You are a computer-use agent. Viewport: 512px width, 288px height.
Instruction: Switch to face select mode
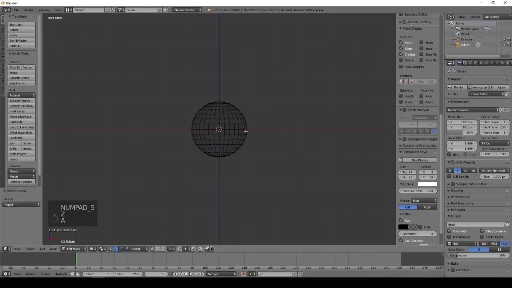point(163,249)
